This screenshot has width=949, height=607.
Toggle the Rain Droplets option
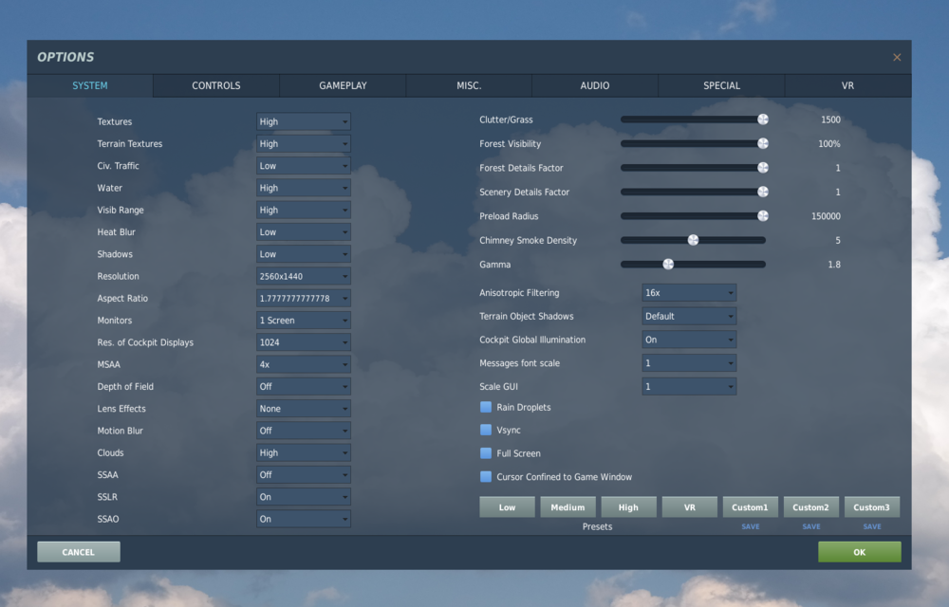pos(486,407)
